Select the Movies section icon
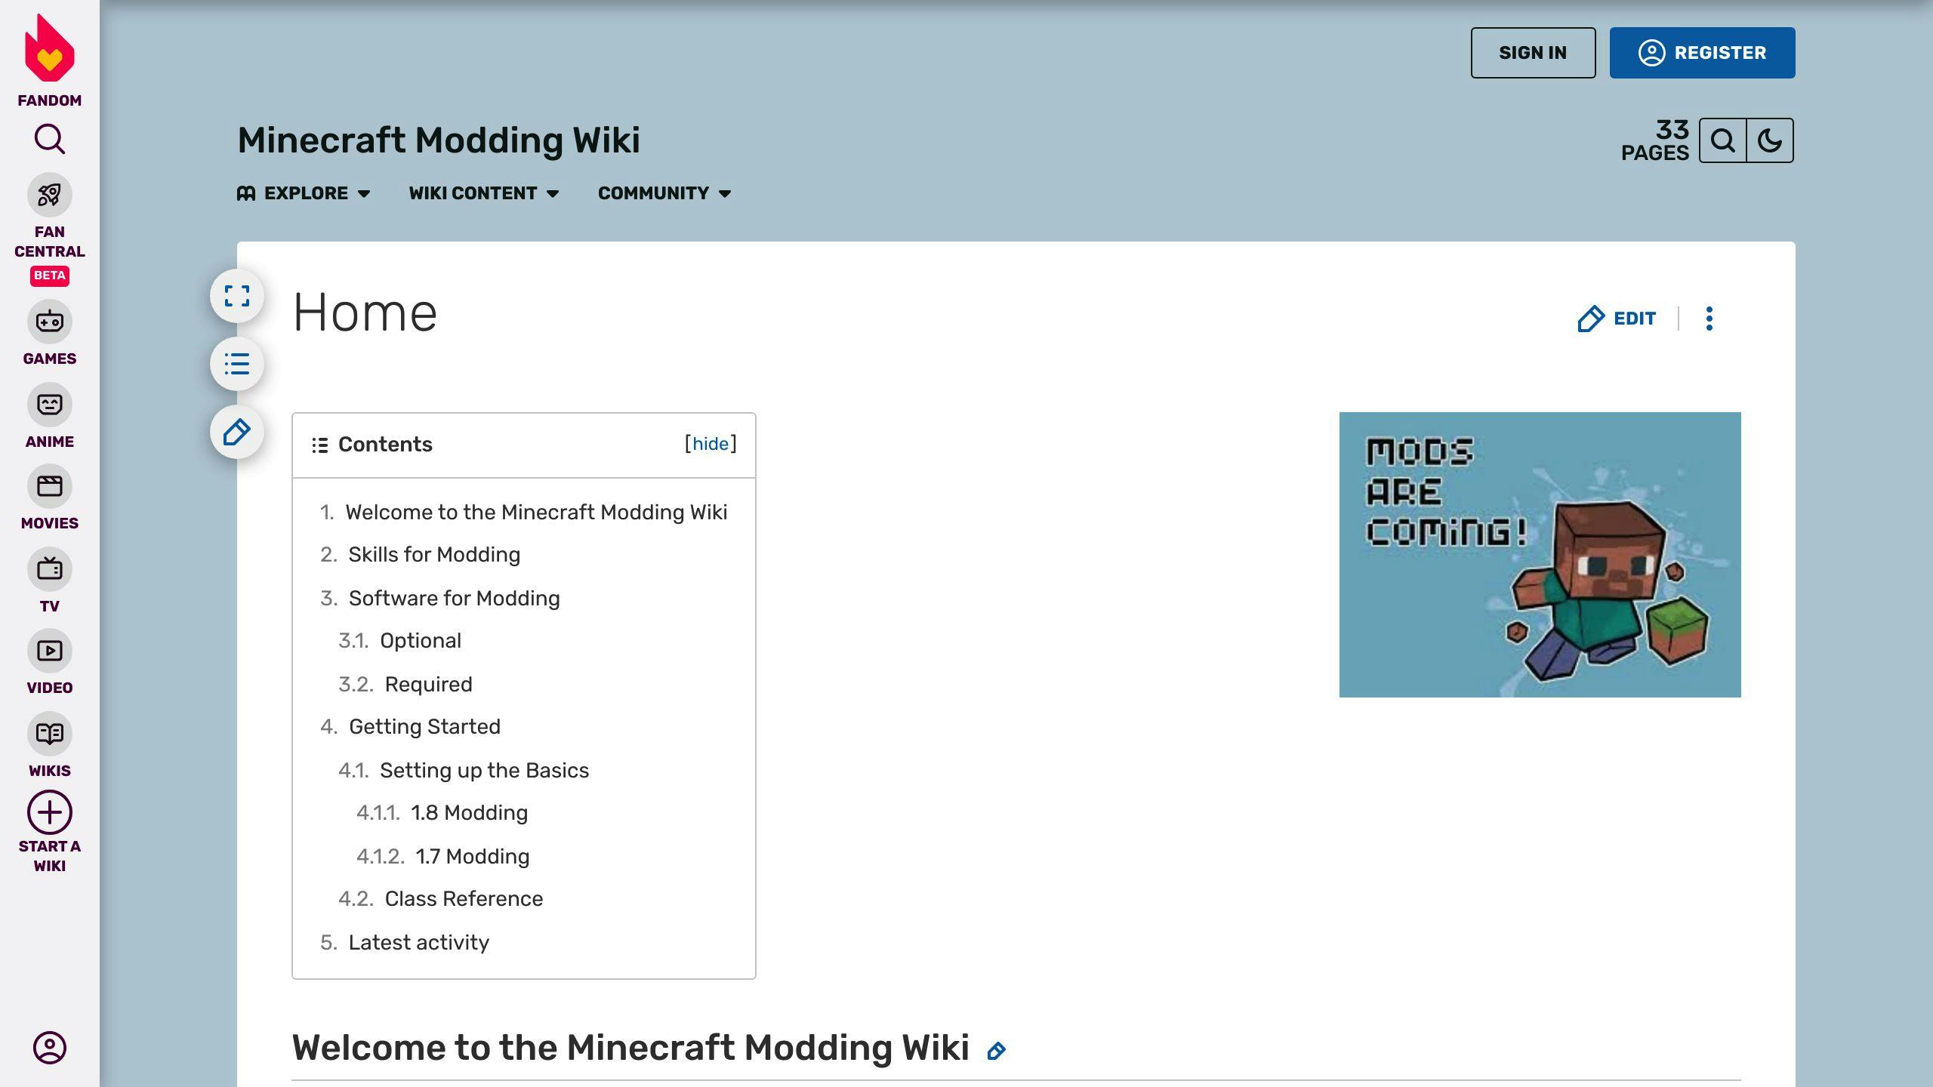The image size is (1933, 1087). tap(49, 486)
